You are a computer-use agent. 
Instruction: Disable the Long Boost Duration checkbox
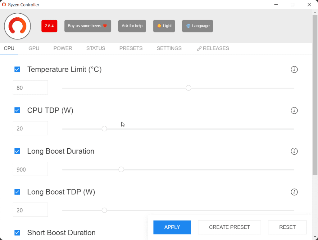pos(17,151)
